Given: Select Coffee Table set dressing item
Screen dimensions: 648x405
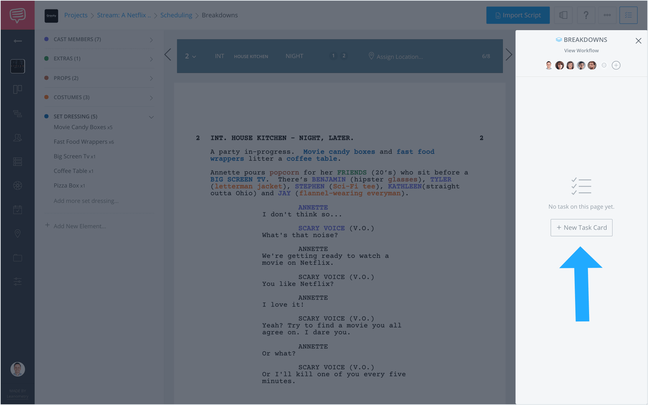Looking at the screenshot, I should (73, 171).
